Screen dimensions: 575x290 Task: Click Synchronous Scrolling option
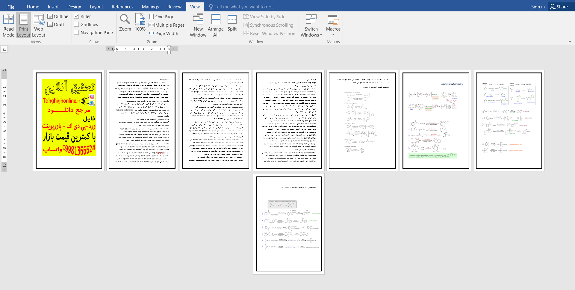point(268,25)
